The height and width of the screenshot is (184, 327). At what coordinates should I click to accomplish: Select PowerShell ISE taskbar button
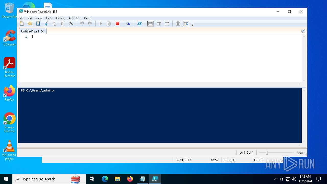[x=155, y=179]
